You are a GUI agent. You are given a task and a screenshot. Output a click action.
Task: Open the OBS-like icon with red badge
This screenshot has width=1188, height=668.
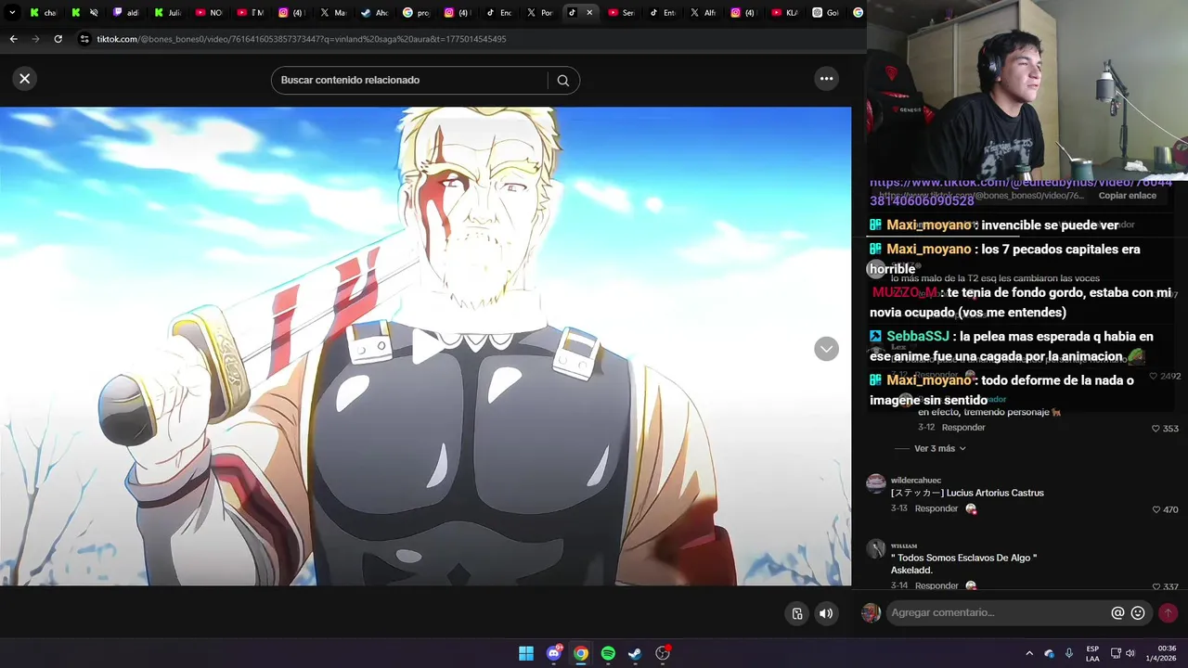click(663, 653)
